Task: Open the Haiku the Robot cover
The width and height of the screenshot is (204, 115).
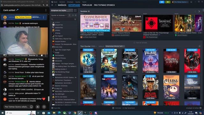Action: [171, 87]
